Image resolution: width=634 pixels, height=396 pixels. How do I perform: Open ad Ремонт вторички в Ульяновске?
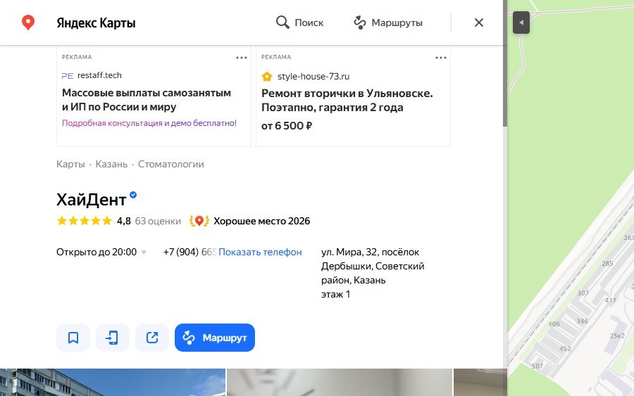click(x=347, y=101)
